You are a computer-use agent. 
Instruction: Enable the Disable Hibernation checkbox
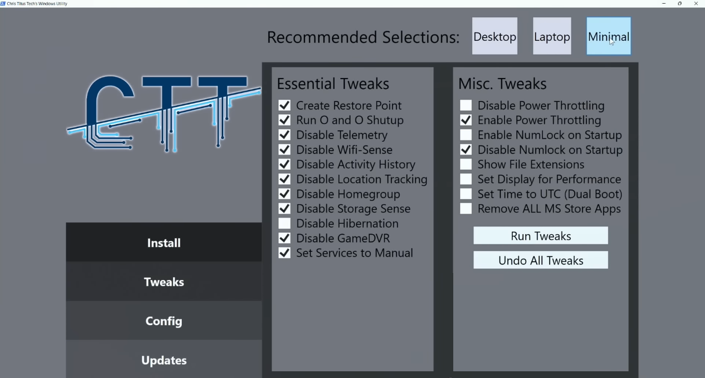(x=284, y=223)
